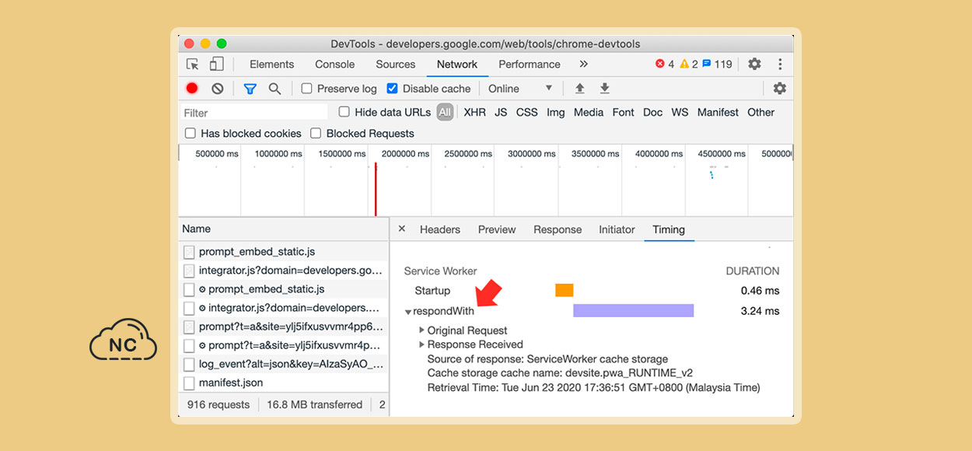
Task: Open network settings gear icon
Action: [780, 89]
